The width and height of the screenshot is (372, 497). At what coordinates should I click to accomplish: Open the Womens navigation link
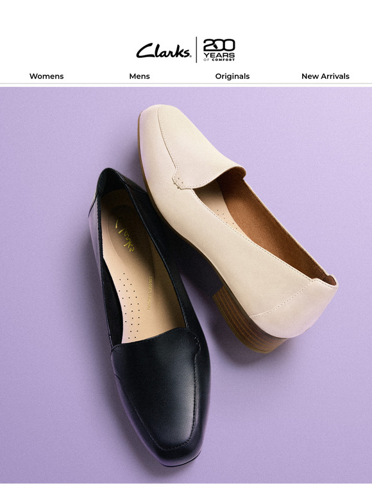47,76
